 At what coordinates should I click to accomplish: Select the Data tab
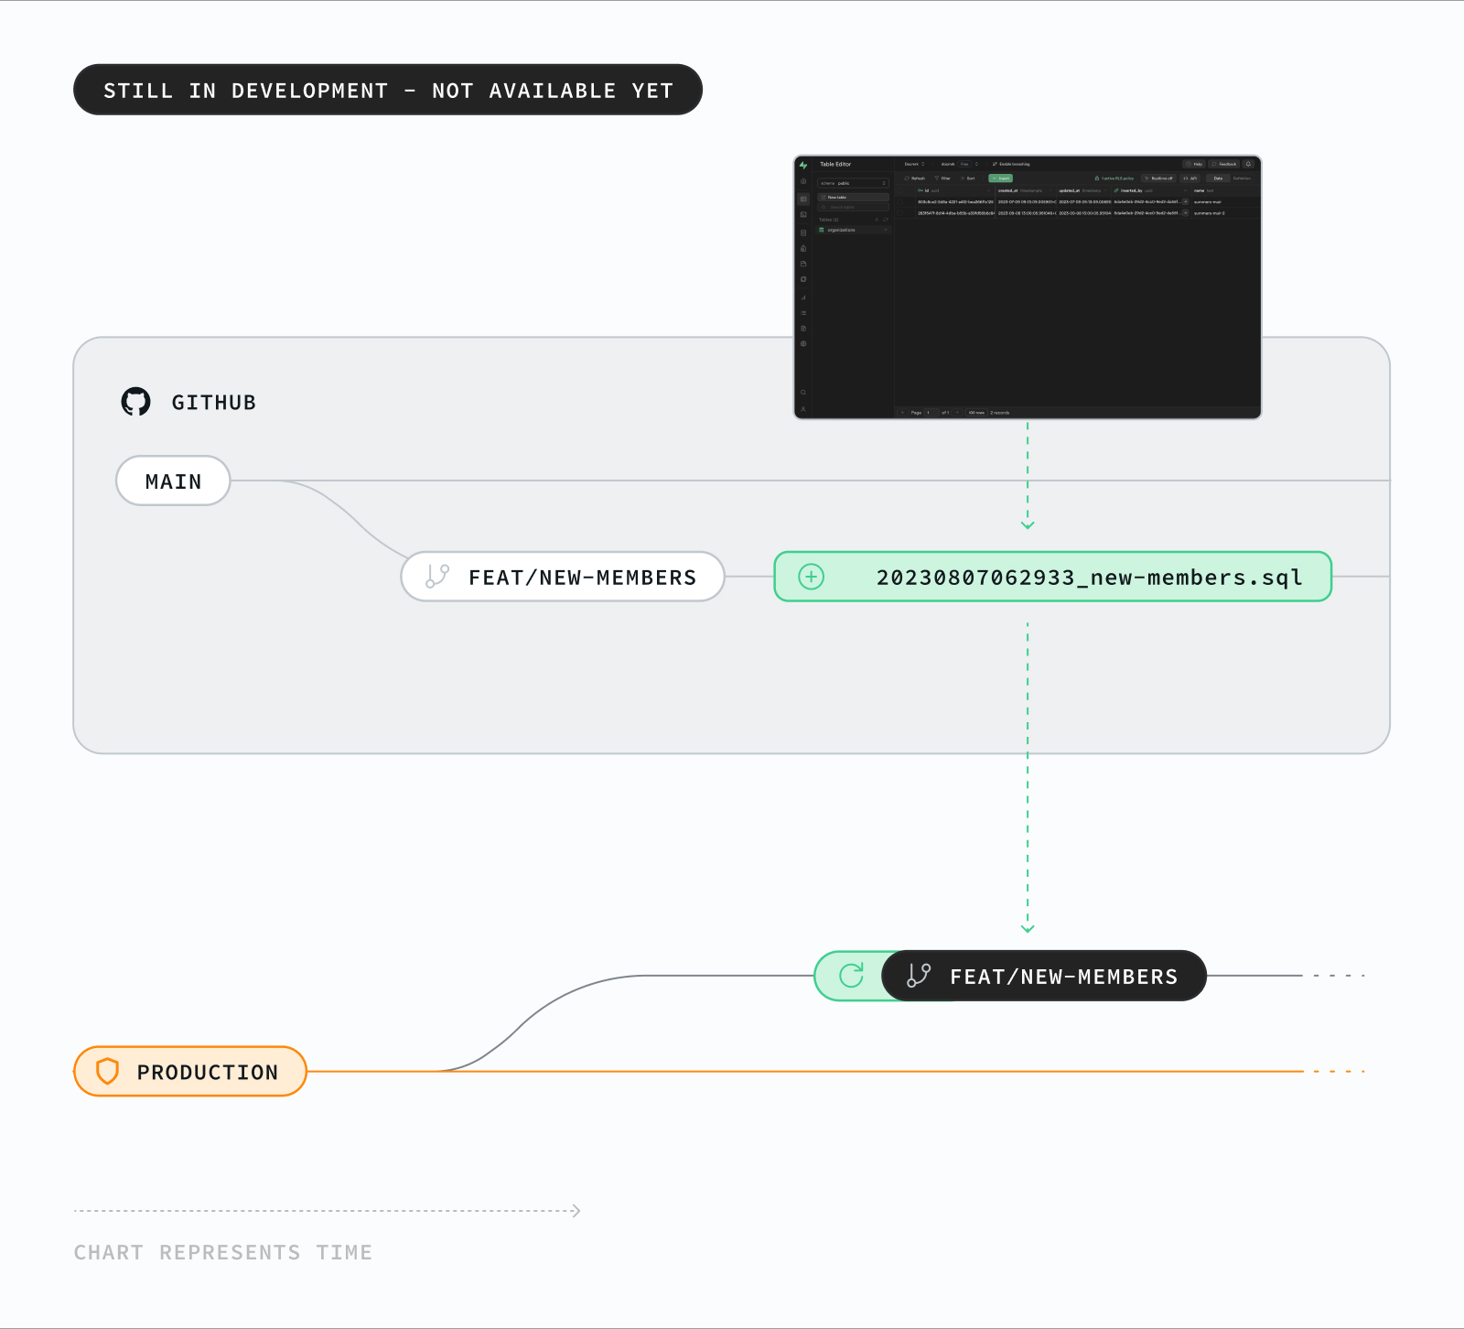pyautogui.click(x=1218, y=178)
